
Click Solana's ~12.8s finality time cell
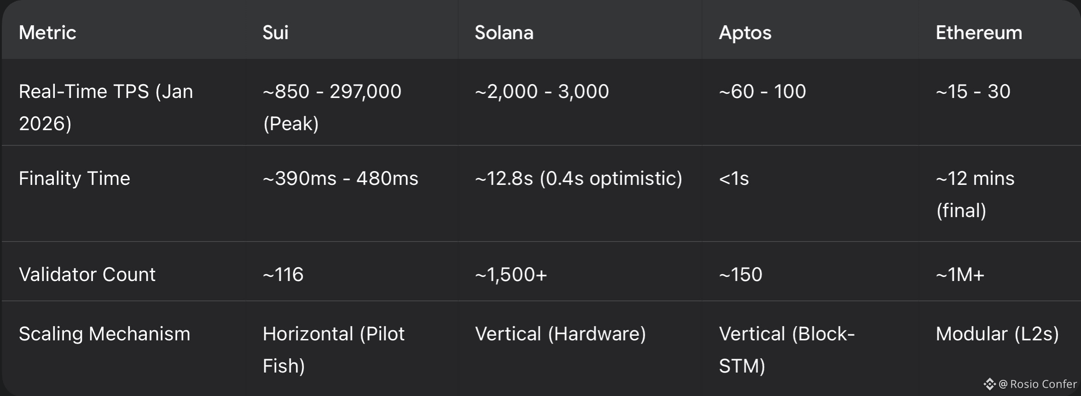(578, 178)
